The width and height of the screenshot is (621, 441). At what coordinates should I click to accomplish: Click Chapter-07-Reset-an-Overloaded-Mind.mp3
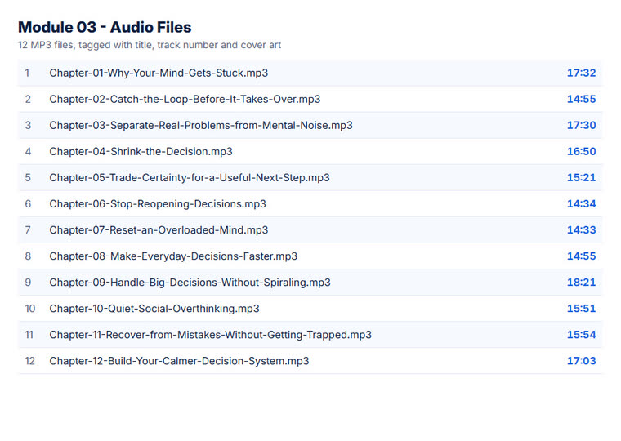159,229
